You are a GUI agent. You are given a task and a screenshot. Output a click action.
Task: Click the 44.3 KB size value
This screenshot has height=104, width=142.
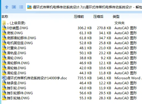pyautogui.click(x=86, y=73)
